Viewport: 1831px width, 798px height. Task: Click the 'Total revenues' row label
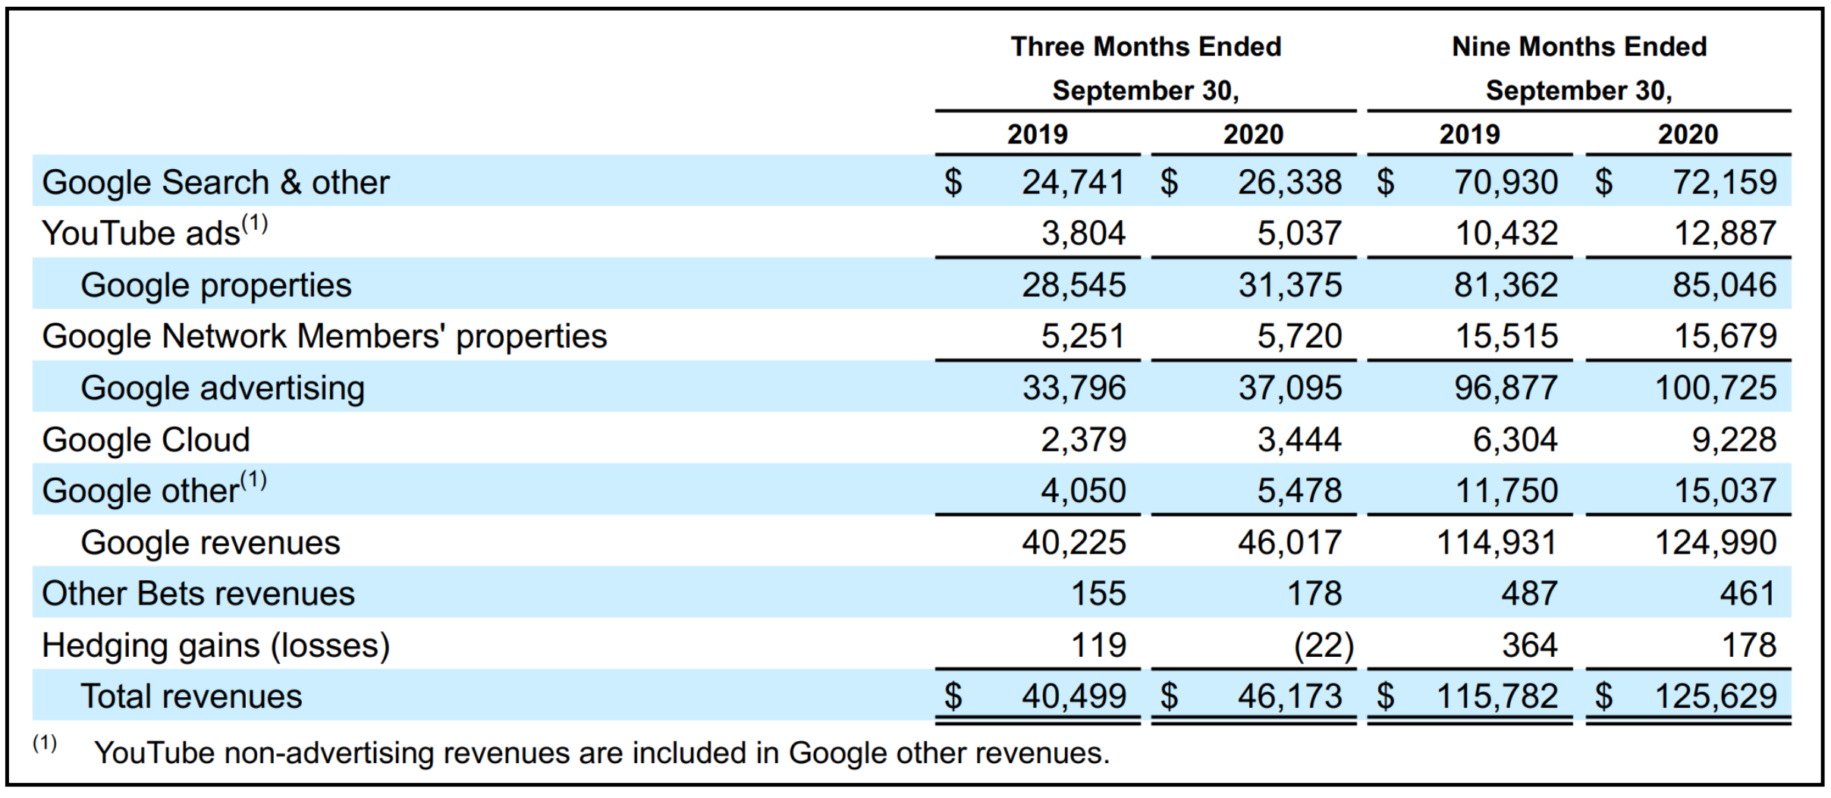[x=191, y=696]
